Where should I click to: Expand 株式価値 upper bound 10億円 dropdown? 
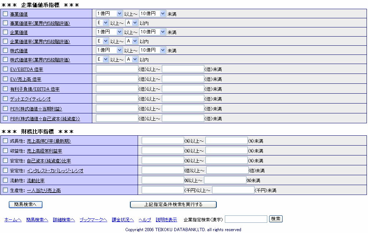(153, 50)
